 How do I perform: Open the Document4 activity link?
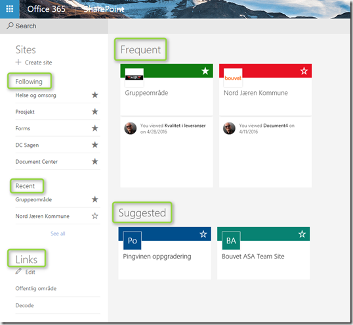(276, 126)
